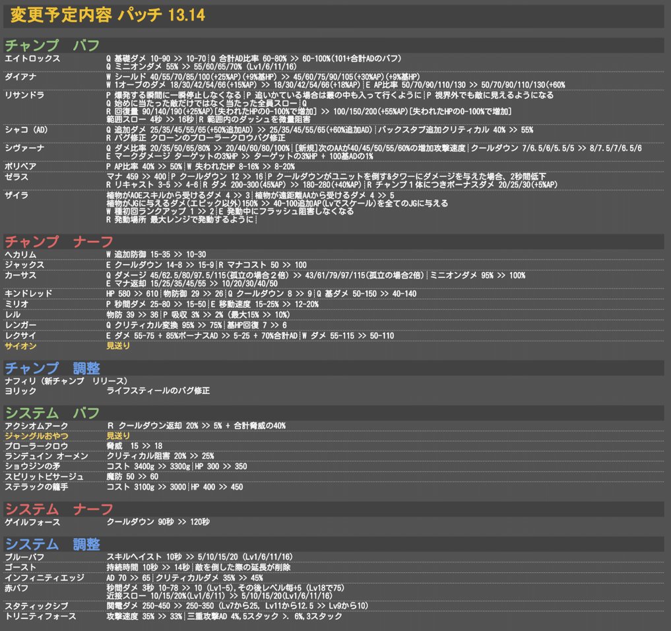
Task: Click champion name ミリオ
Action: pyautogui.click(x=16, y=304)
